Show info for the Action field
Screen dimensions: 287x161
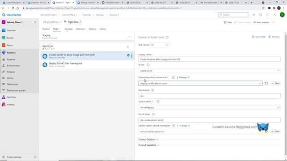148,65
